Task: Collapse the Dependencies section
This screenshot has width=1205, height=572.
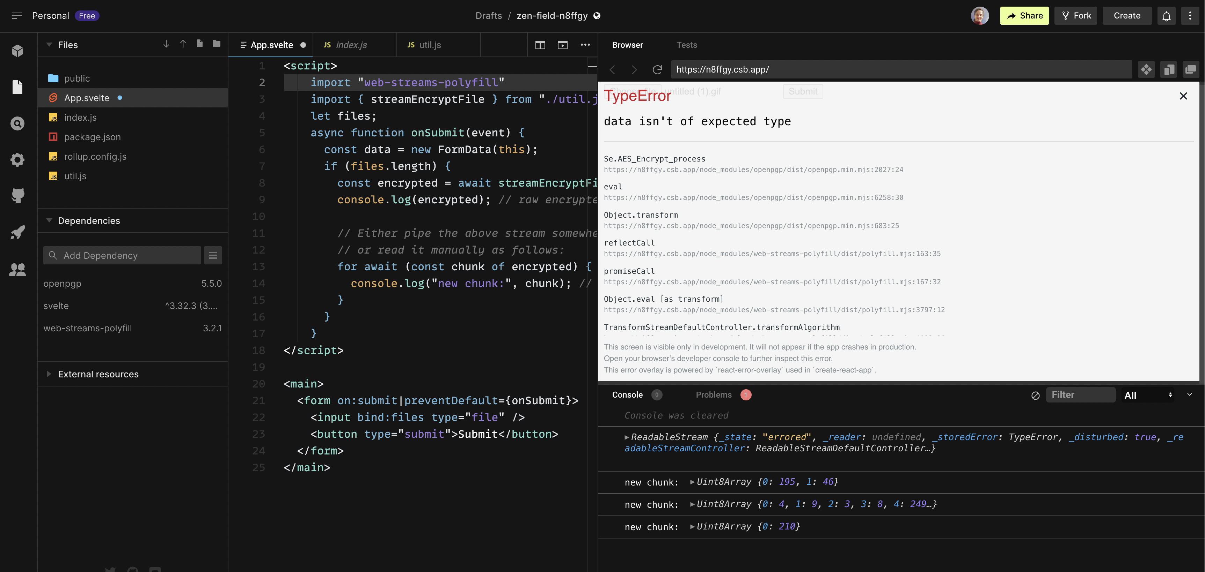Action: [x=49, y=220]
